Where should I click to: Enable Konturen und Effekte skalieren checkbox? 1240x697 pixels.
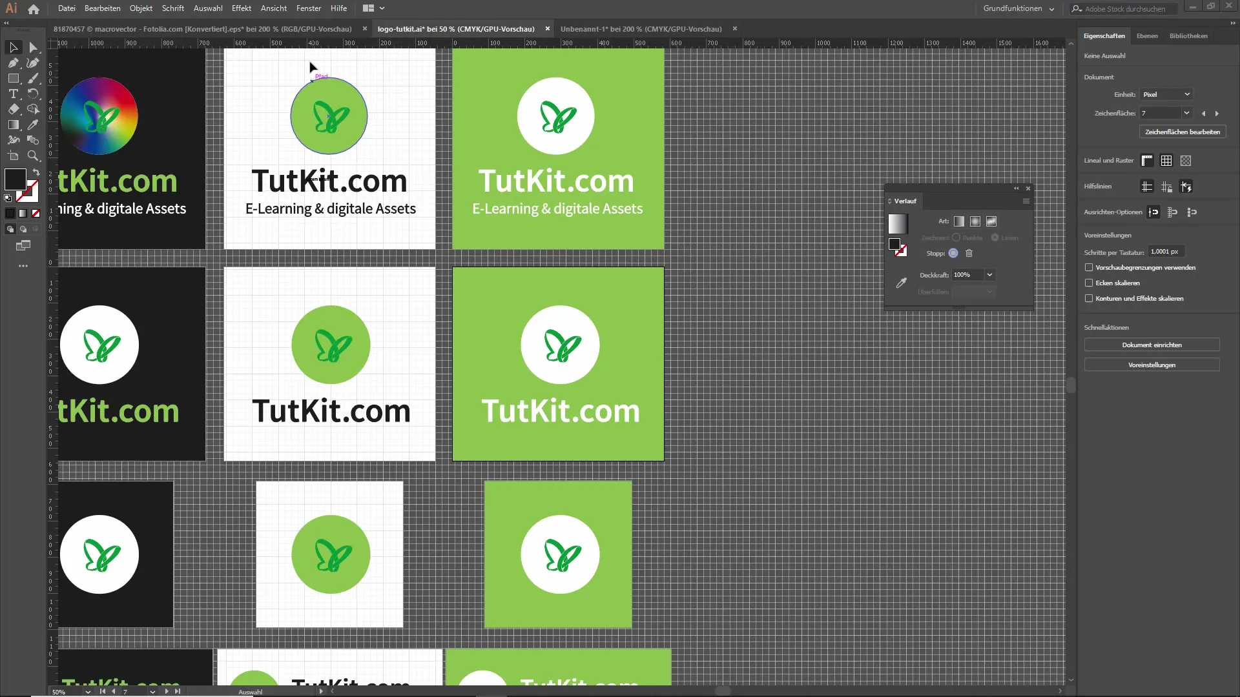1089,298
